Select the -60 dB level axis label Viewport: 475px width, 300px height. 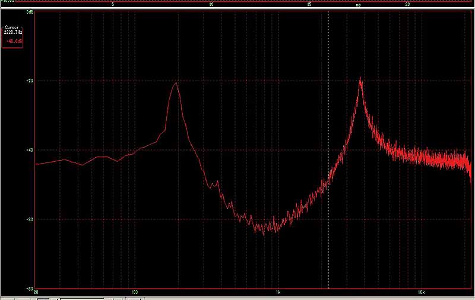29,219
